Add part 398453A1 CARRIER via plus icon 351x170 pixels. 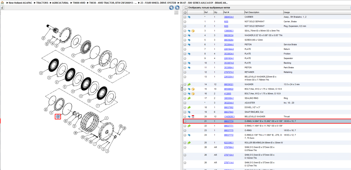[185, 17]
